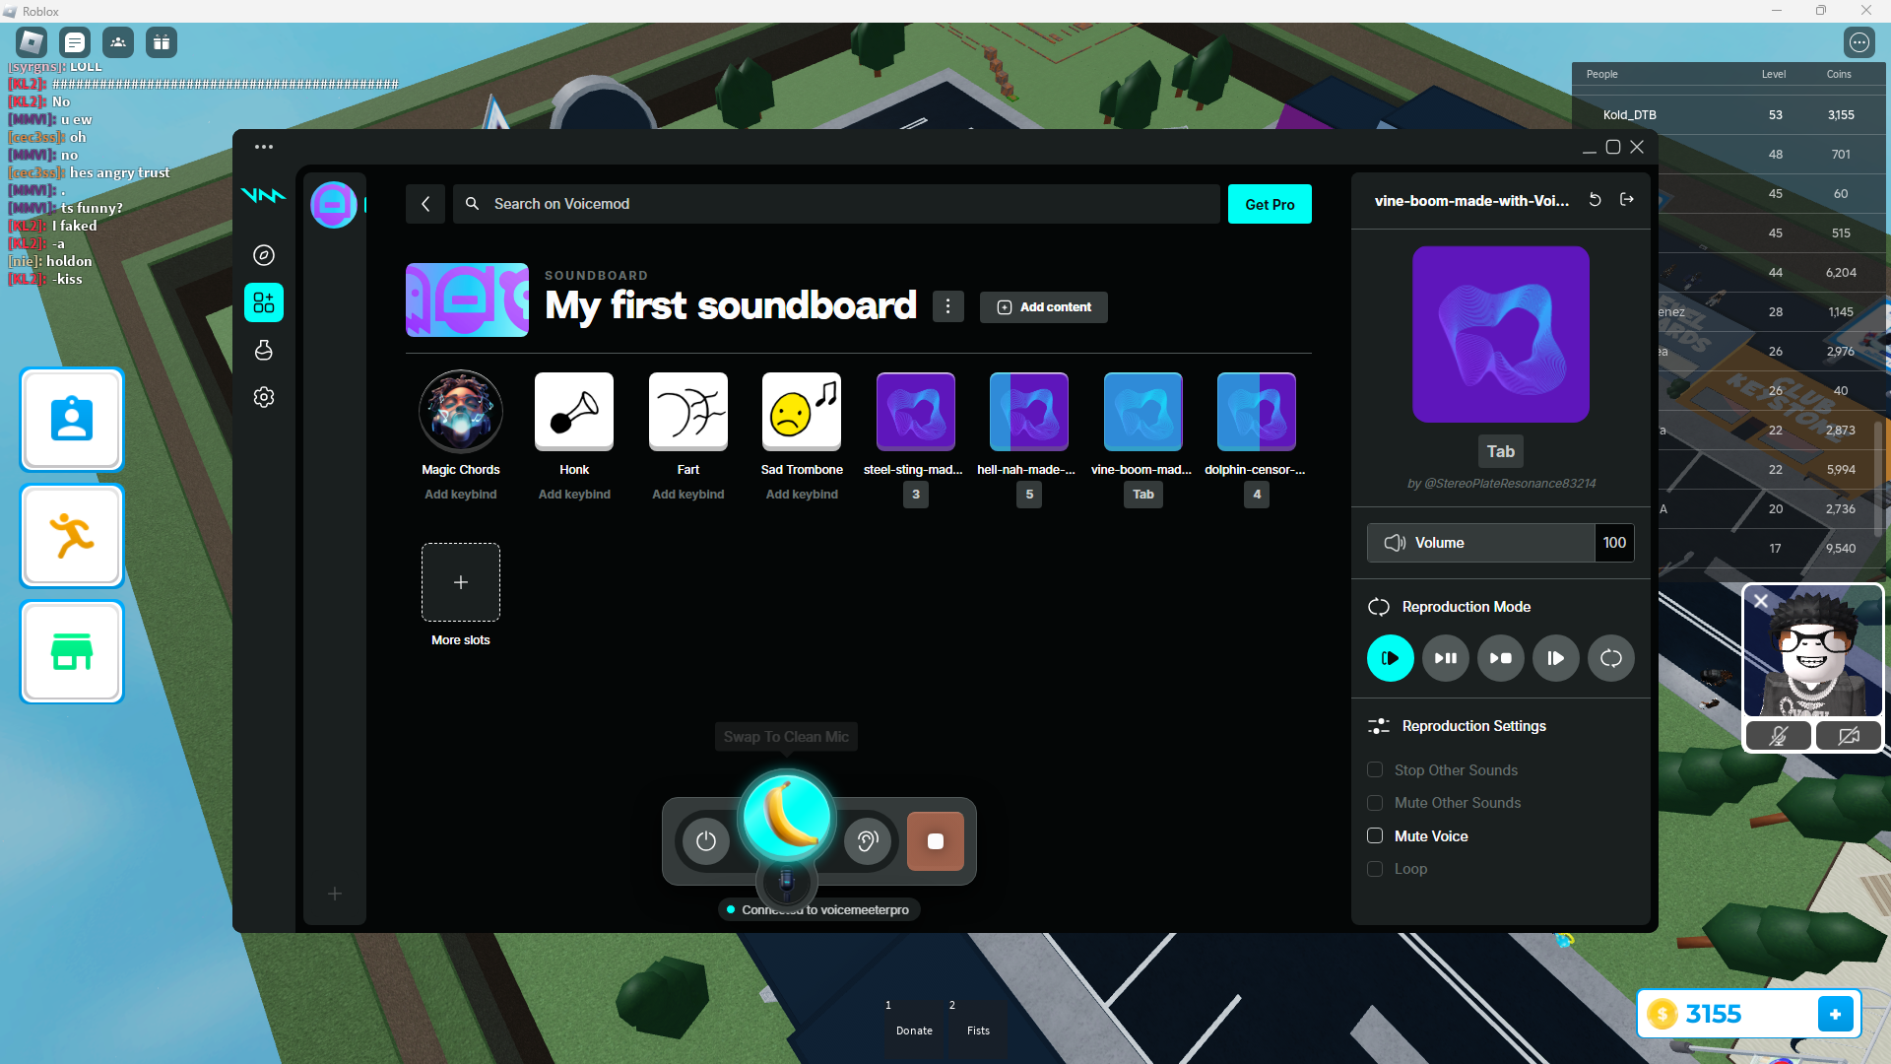Enable Mute Other Sounds checkbox

(x=1375, y=803)
